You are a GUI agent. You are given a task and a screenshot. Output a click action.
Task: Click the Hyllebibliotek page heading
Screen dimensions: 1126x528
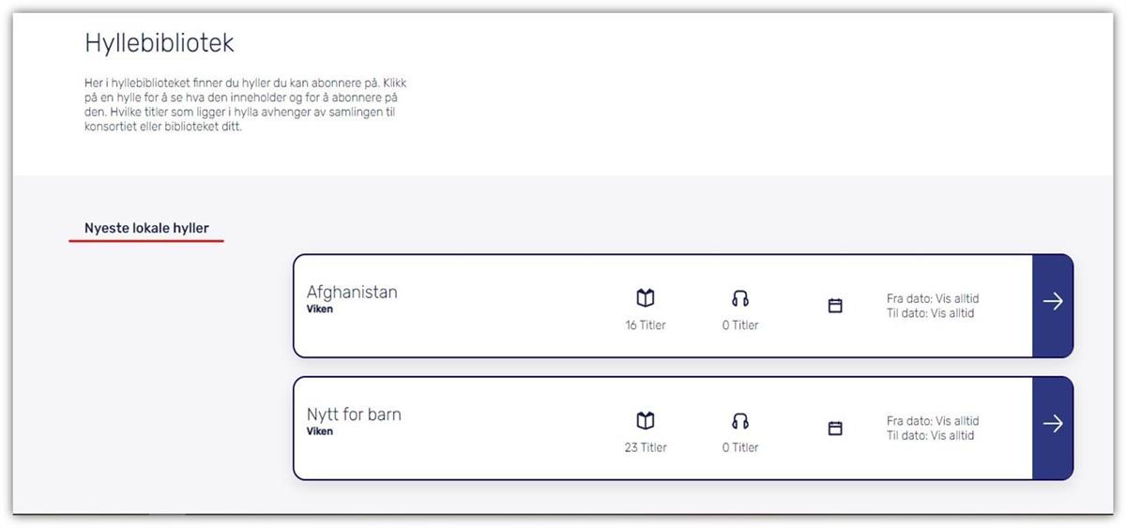pos(160,43)
